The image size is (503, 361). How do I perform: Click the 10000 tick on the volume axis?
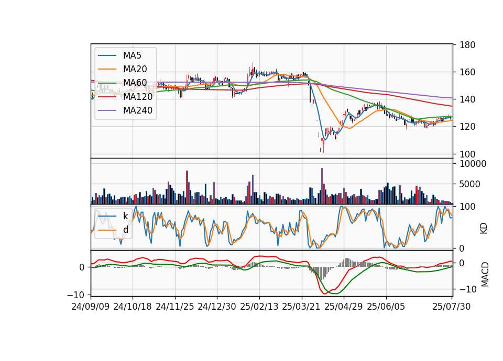pos(473,164)
